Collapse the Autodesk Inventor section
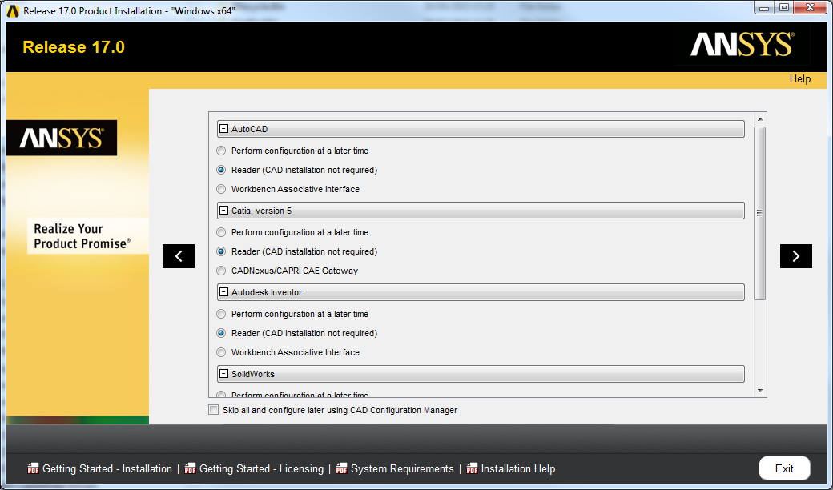 coord(224,292)
